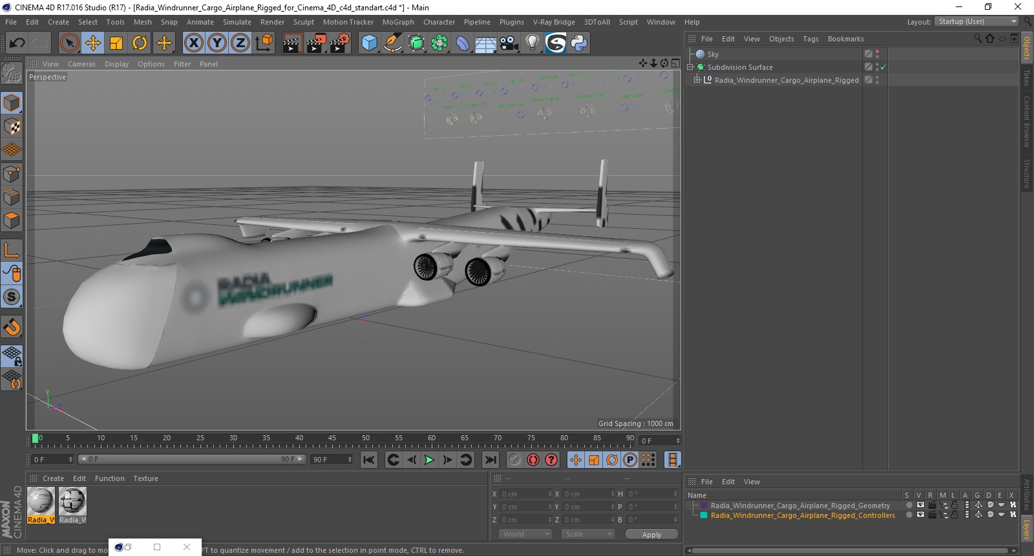
Task: Click the X position input field
Action: click(526, 494)
